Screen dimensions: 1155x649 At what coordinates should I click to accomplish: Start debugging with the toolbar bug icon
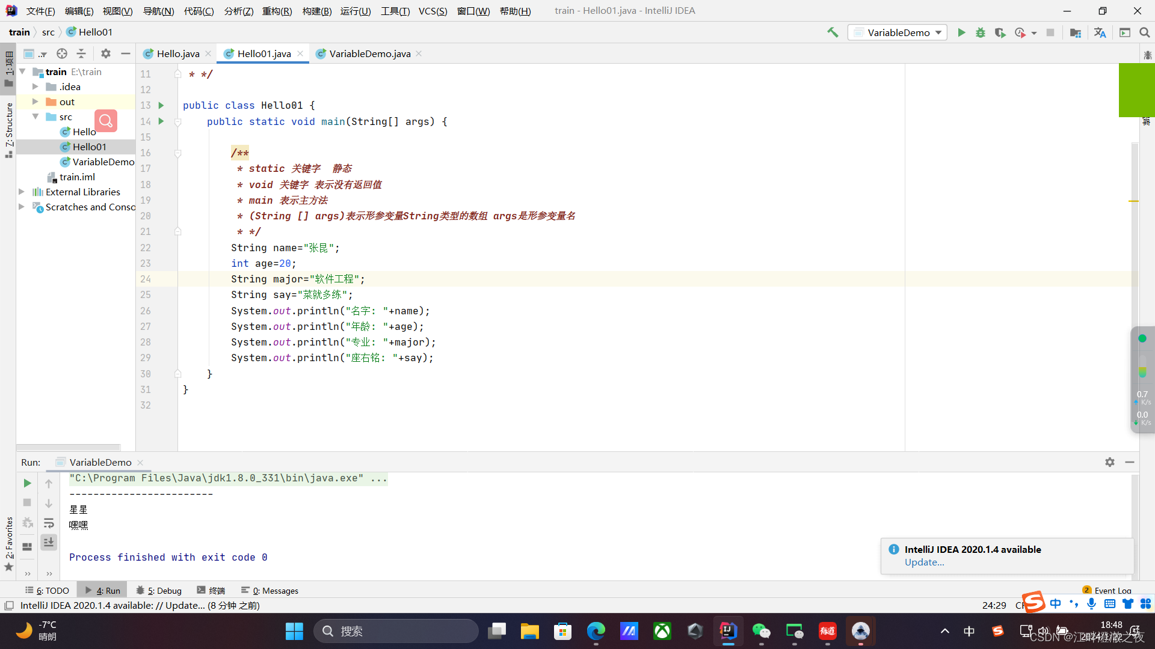(981, 32)
